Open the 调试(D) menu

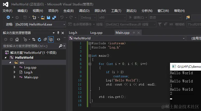tap(84, 11)
